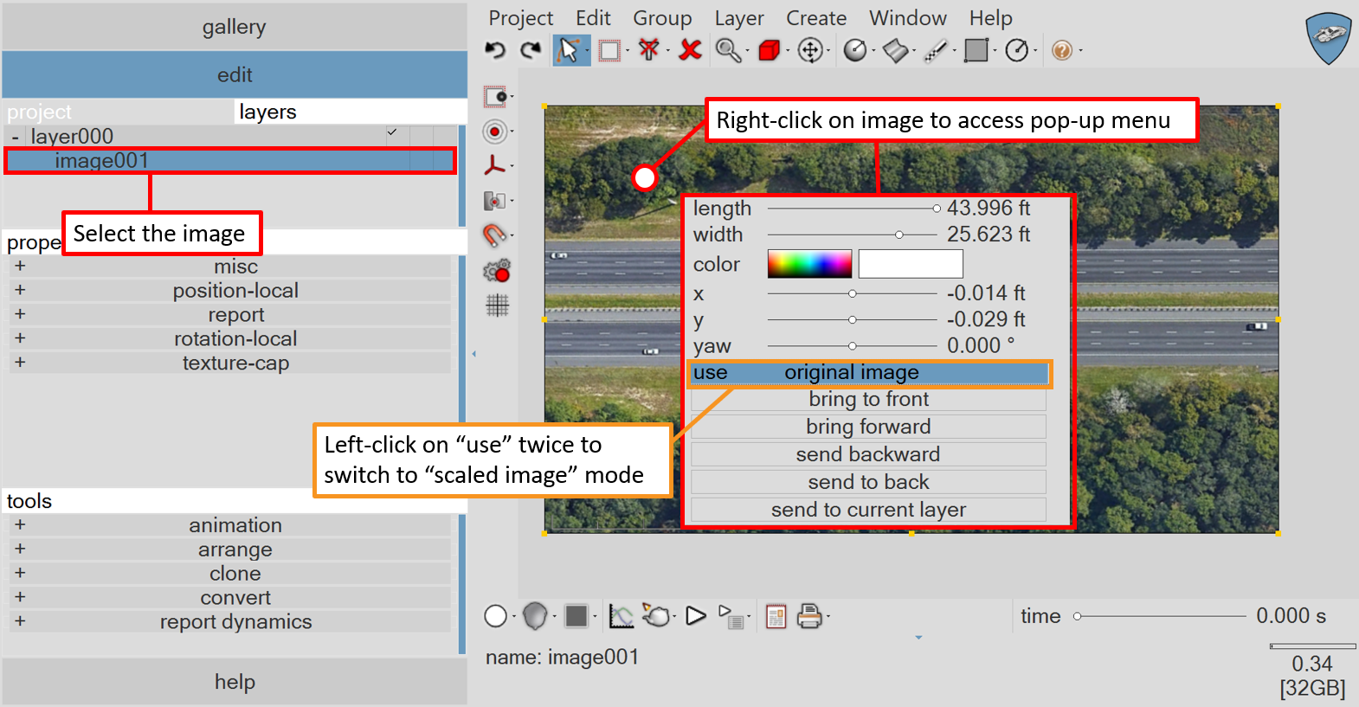Click the white circle icon in bottom toolbar
This screenshot has height=707, width=1359.
pyautogui.click(x=495, y=616)
